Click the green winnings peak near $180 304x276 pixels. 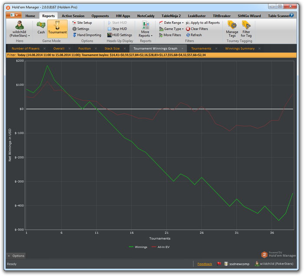coord(47,66)
